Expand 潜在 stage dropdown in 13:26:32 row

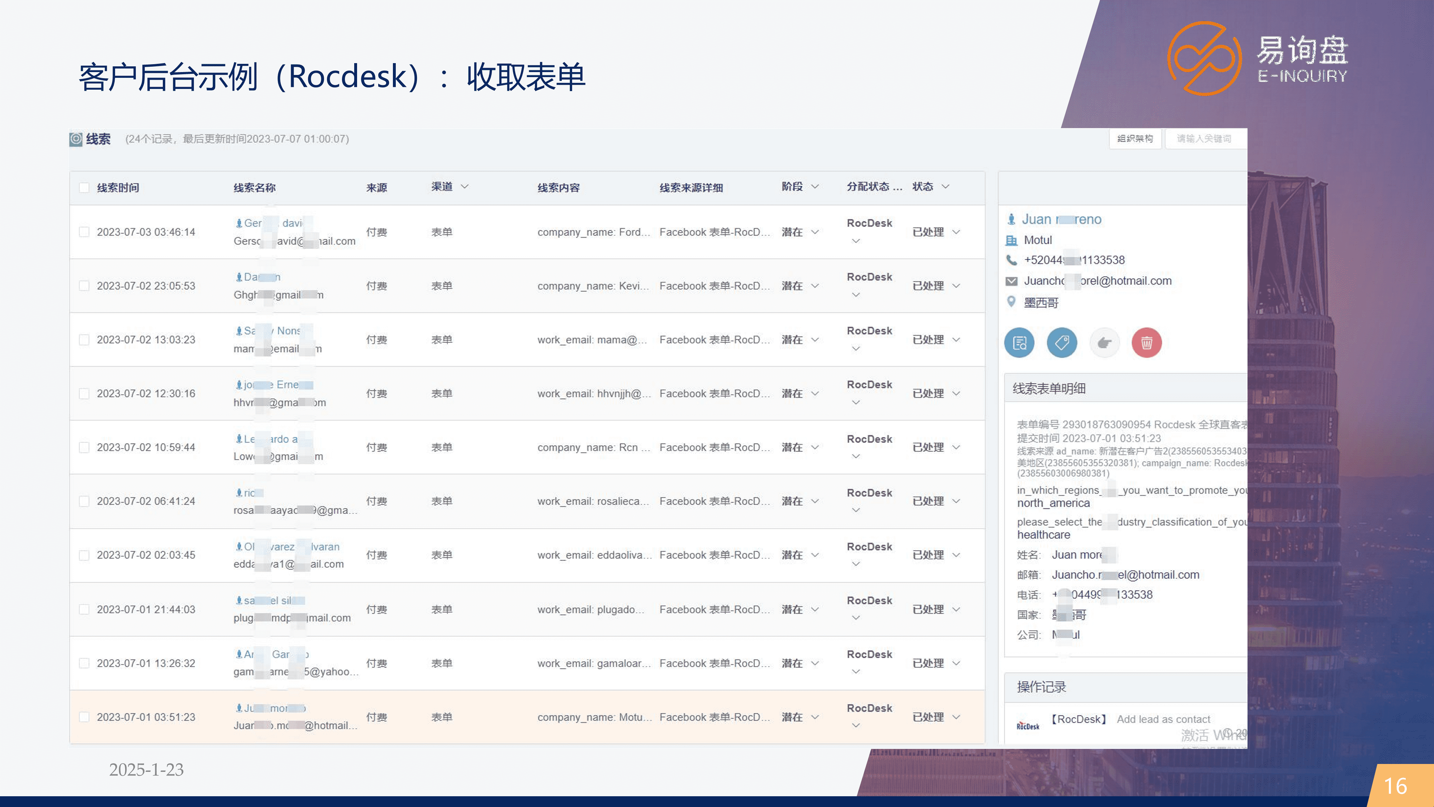coord(815,663)
